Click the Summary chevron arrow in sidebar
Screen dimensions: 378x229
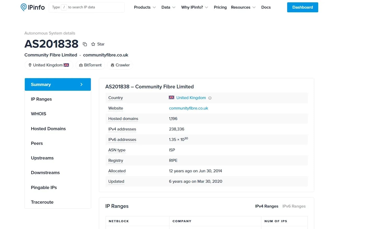coord(81,84)
